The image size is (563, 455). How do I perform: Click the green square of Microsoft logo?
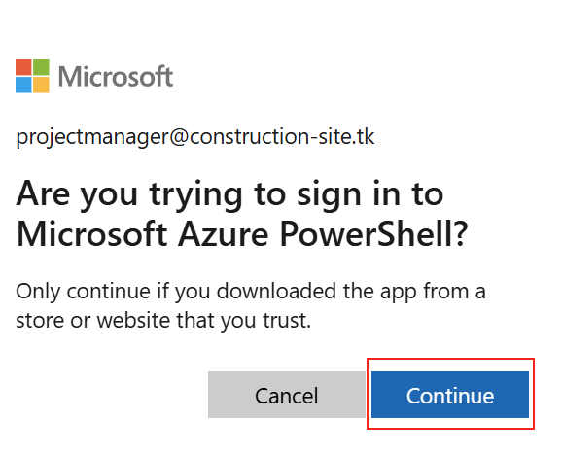tap(41, 67)
